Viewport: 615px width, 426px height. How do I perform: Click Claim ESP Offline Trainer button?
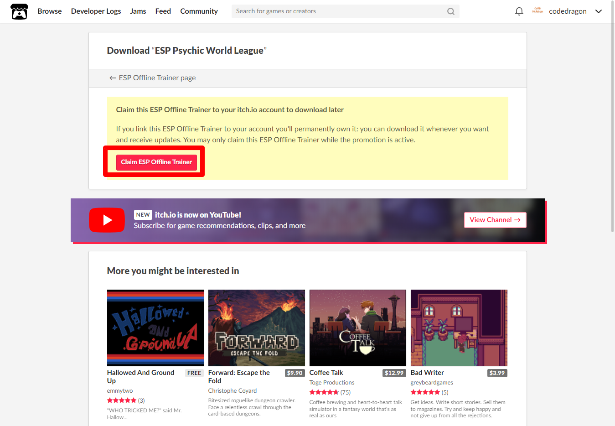click(156, 162)
